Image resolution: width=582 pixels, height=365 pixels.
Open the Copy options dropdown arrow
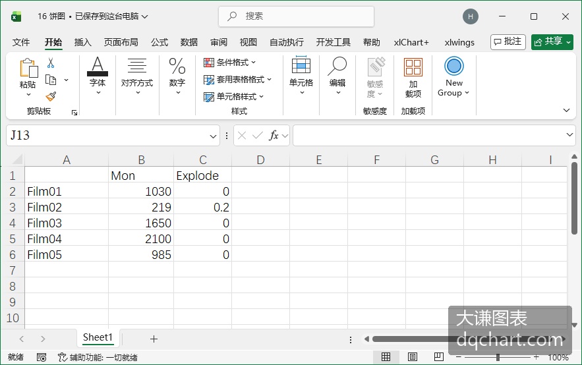coord(67,80)
